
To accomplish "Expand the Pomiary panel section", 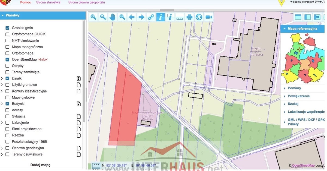I will pyautogui.click(x=294, y=88).
